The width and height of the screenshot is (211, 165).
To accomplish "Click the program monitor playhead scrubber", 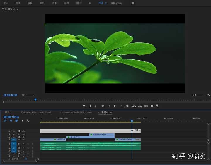I will pos(35,99).
